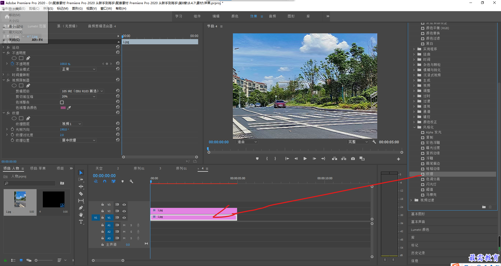This screenshot has height=266, width=501.
Task: Select the 查找边缘 effect
Action: [x=433, y=153]
